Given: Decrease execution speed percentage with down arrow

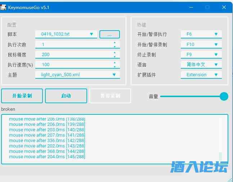Looking at the screenshot, I should (x=115, y=67).
